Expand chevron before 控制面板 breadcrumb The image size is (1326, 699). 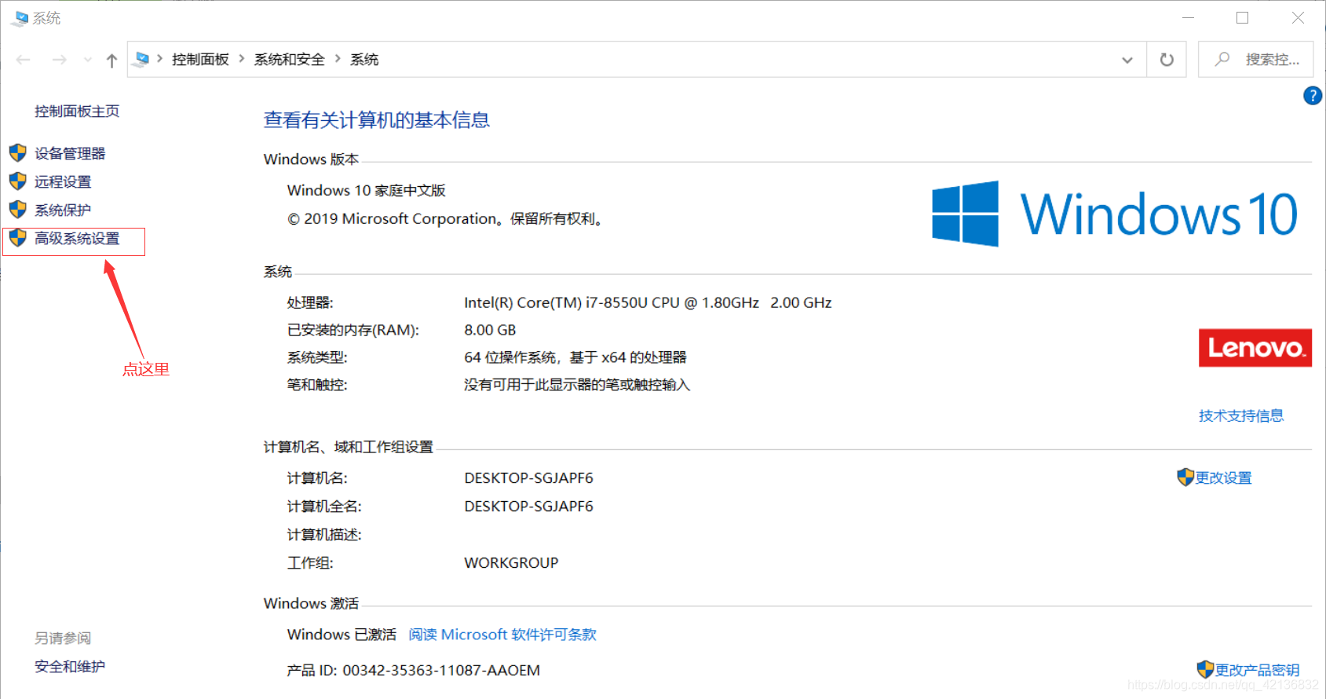159,59
